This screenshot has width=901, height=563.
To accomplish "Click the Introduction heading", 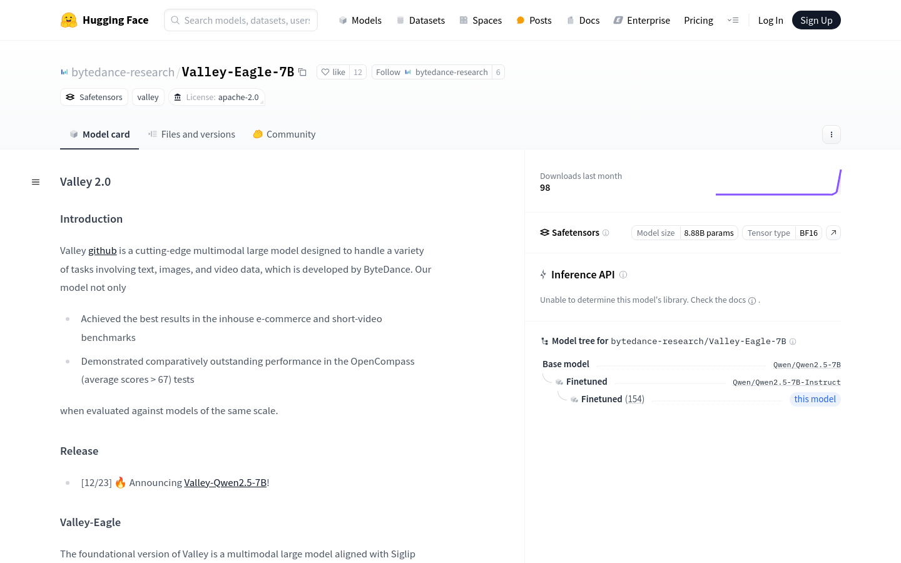I will click(x=91, y=219).
